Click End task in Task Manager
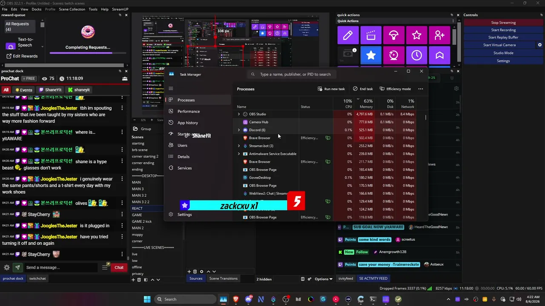The image size is (545, 306). pos(363,89)
